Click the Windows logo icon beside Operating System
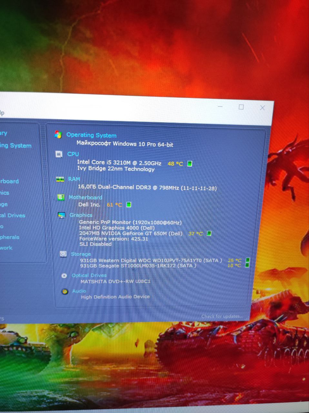The image size is (309, 413). [58, 135]
